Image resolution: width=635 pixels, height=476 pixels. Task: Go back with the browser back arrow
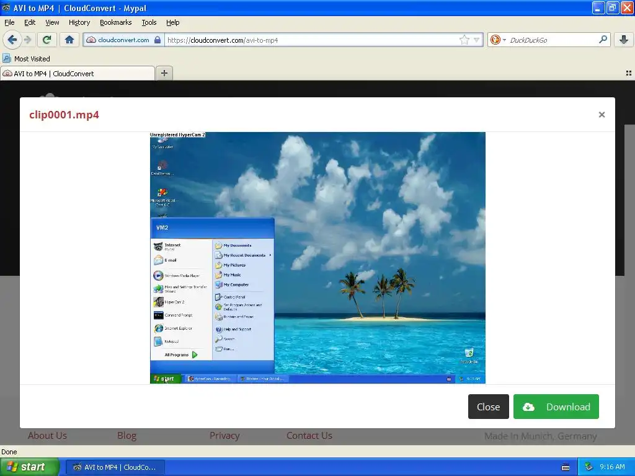[x=12, y=40]
